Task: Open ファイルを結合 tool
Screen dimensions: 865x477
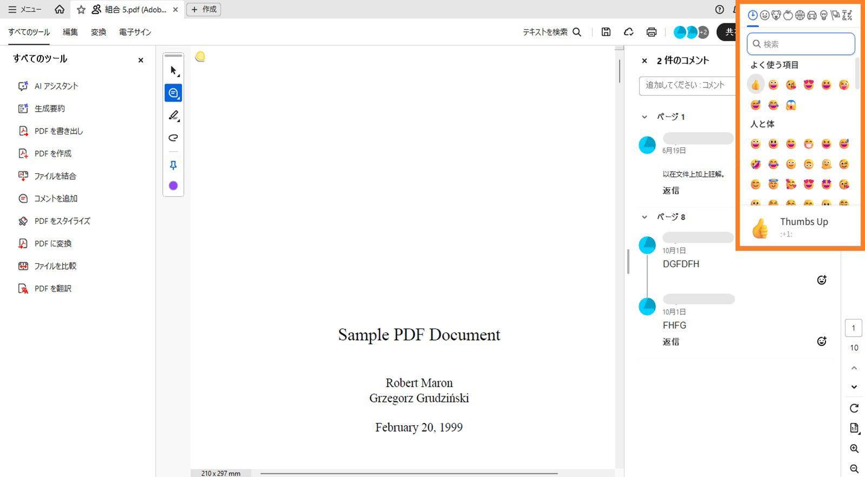Action: pyautogui.click(x=48, y=176)
